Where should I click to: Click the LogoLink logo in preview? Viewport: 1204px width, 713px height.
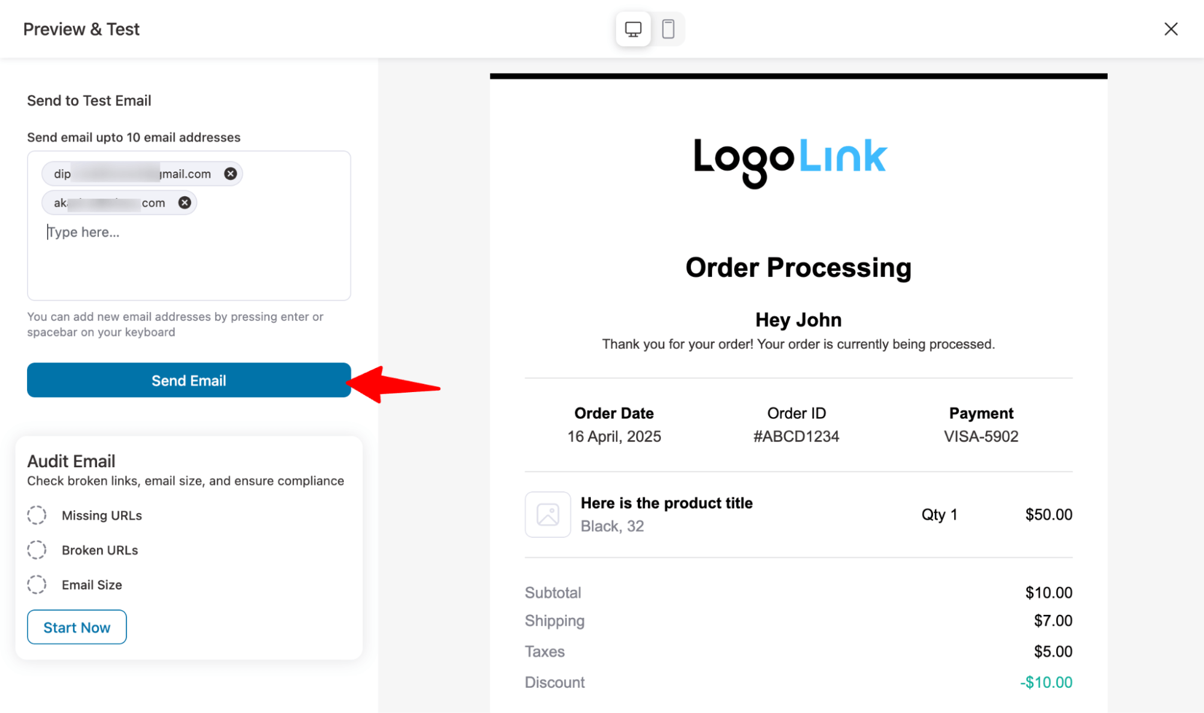[790, 161]
